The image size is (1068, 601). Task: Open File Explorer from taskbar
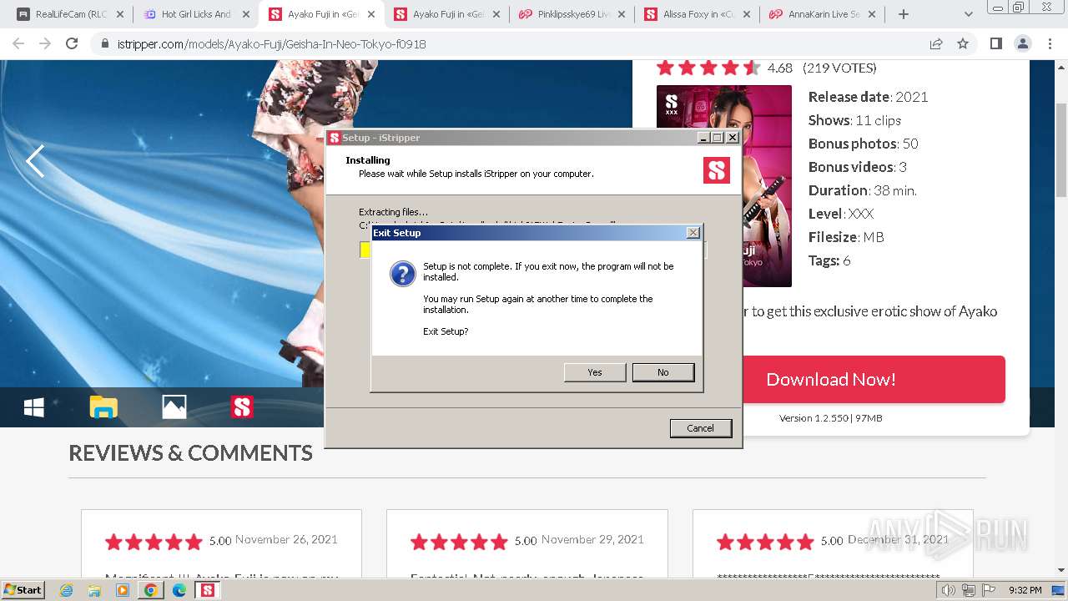pos(94,590)
